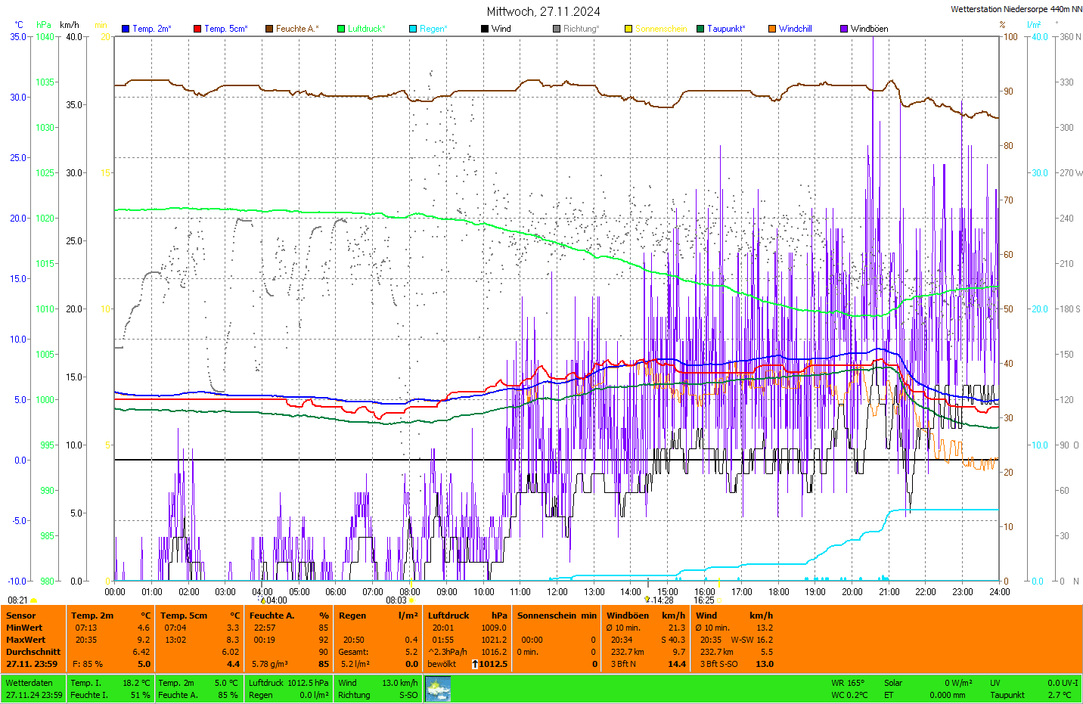This screenshot has height=704, width=1083.
Task: Click the sunrise sun icon at 08:21
Action: [33, 600]
